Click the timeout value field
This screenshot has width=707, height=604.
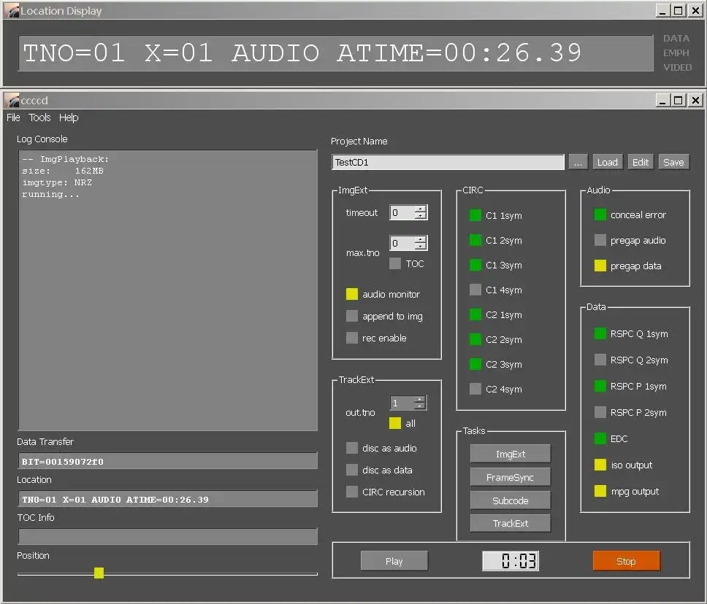coord(402,212)
